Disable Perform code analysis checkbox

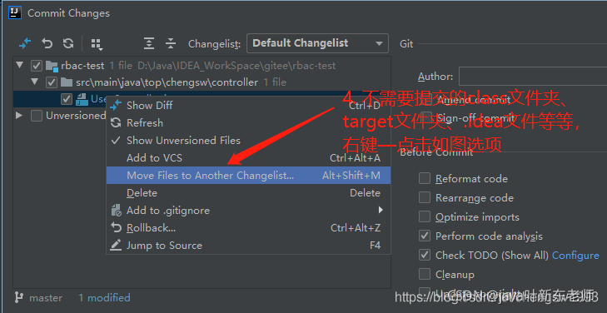coord(425,236)
